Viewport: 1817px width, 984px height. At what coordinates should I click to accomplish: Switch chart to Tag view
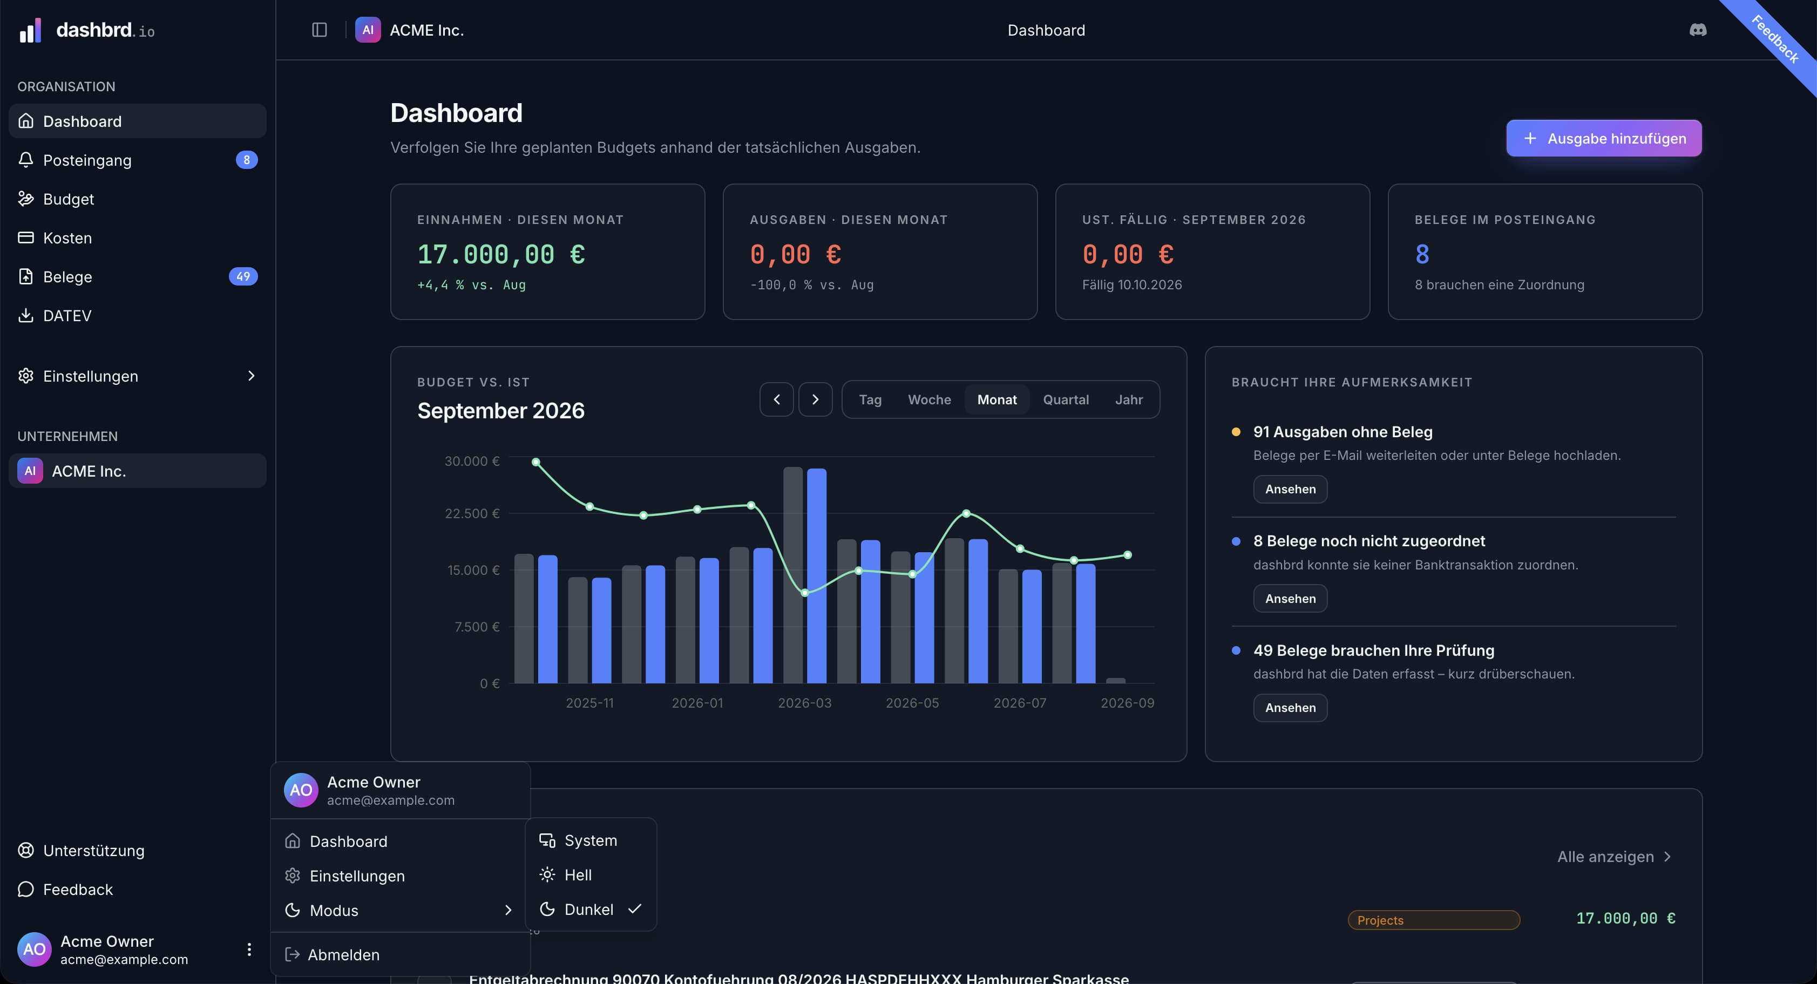[870, 399]
